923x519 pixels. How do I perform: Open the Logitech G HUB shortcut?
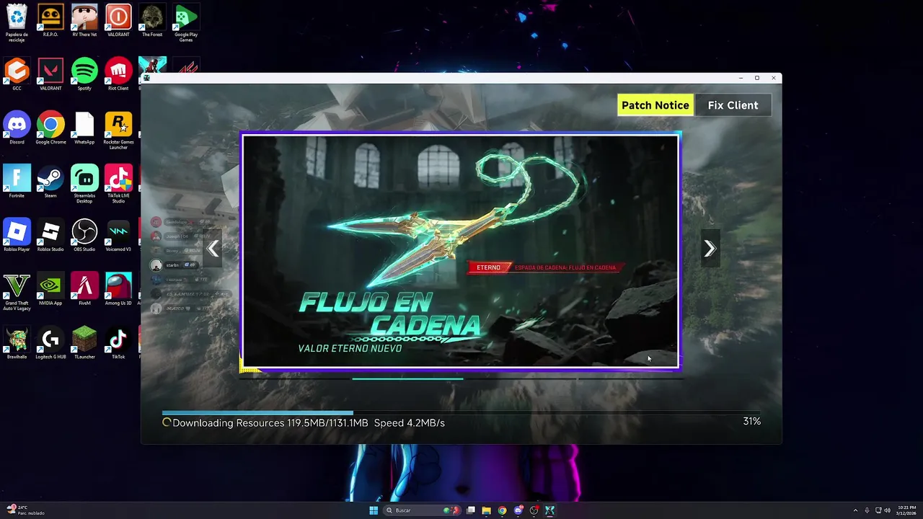[x=50, y=343]
